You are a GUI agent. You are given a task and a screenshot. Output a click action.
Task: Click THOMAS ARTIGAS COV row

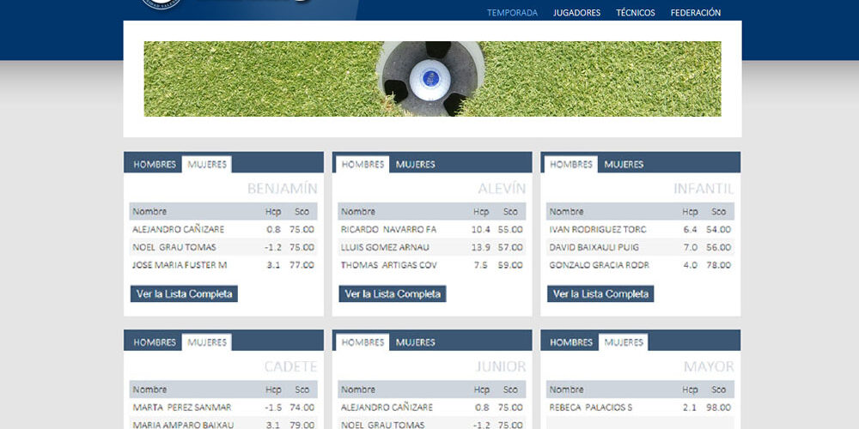coord(432,265)
